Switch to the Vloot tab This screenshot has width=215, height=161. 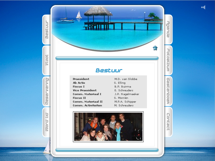click(x=47, y=60)
